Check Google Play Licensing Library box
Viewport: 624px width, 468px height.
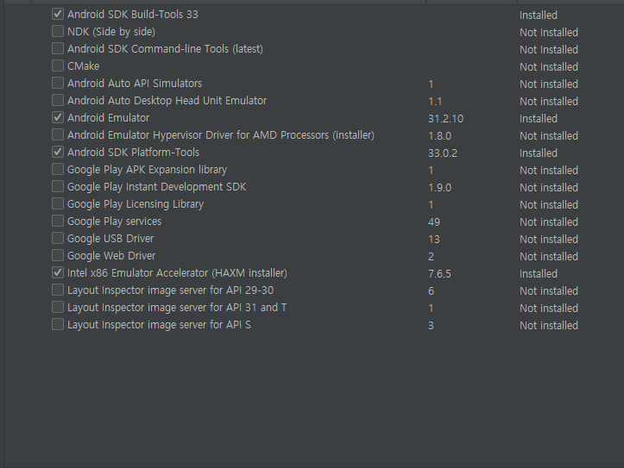tap(58, 204)
